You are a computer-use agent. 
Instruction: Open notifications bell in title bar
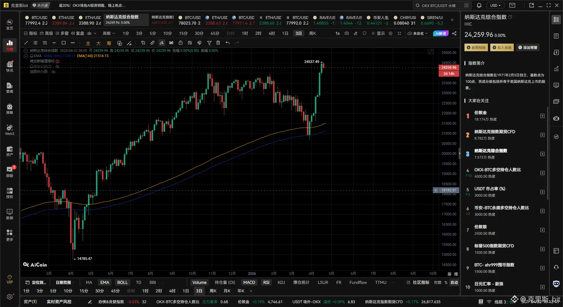coord(479,5)
